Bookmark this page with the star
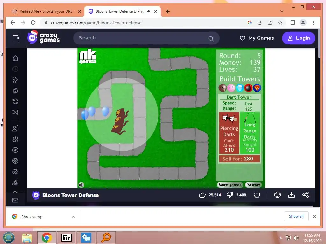 [x=280, y=23]
